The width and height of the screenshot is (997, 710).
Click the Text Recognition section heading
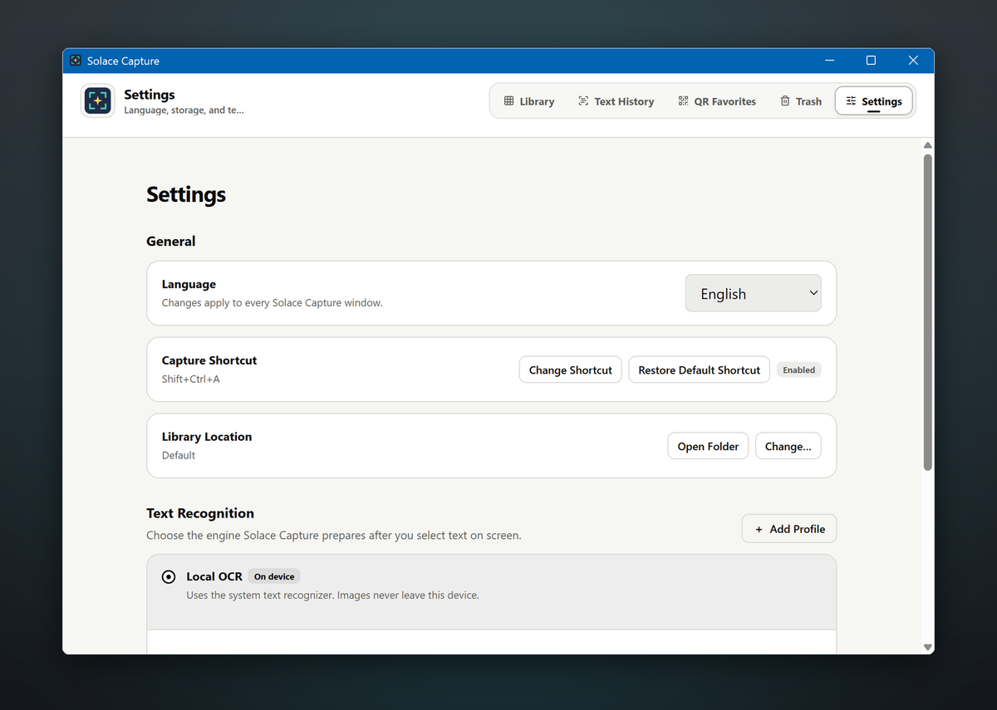200,513
